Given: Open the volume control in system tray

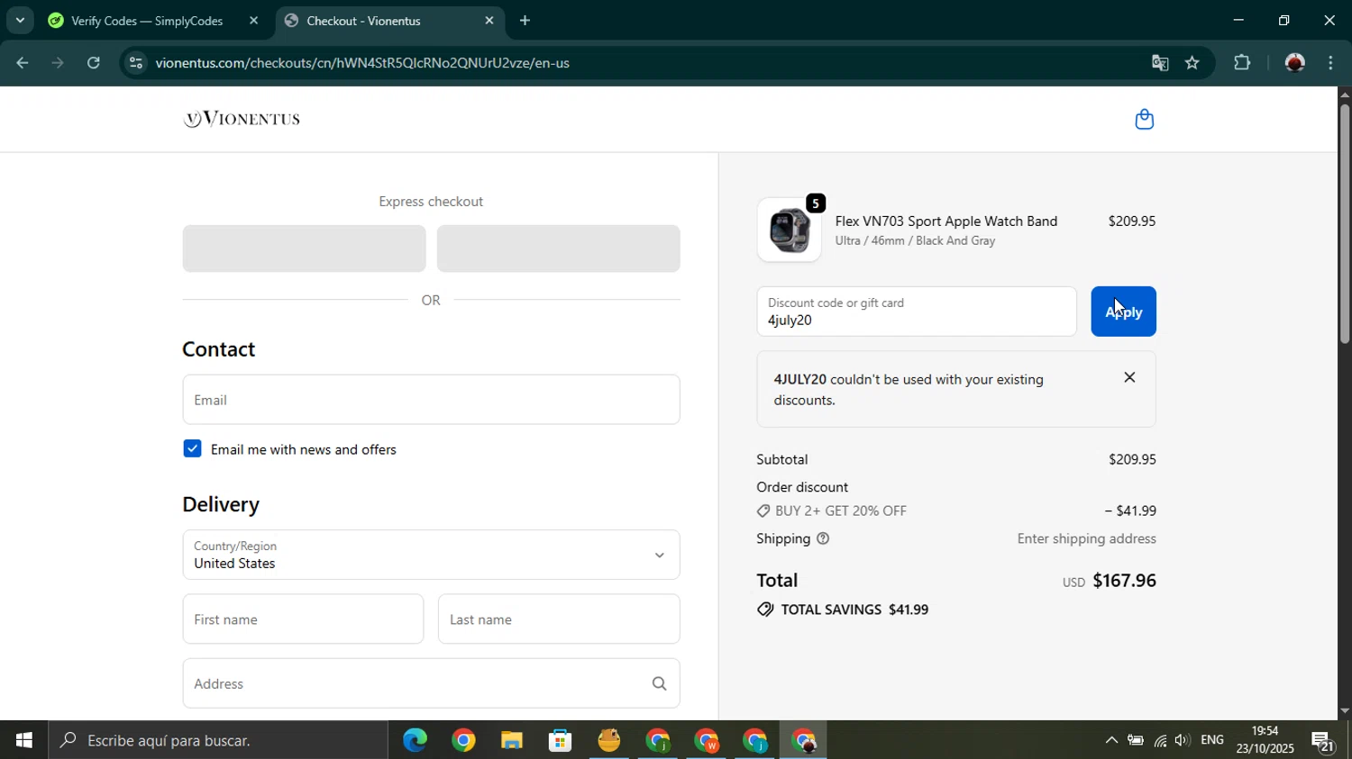Looking at the screenshot, I should [x=1182, y=740].
